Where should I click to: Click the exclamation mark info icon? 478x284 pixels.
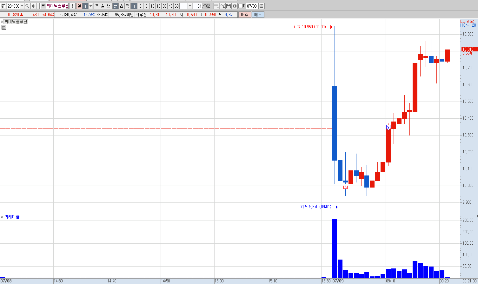72,6
